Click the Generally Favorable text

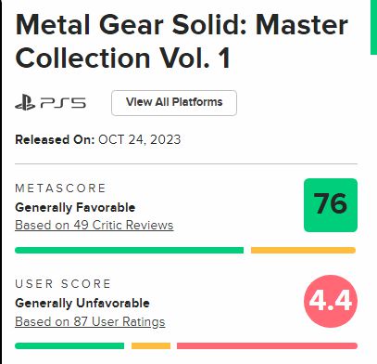[x=75, y=207]
